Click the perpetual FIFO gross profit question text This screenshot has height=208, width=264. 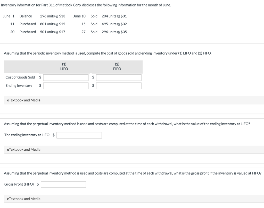click(x=133, y=173)
